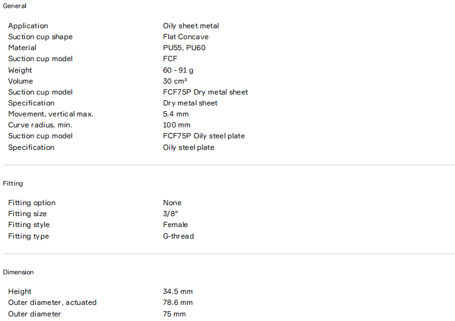The height and width of the screenshot is (321, 455).
Task: Click the '60 - 91 g' weight value
Action: pos(178,70)
